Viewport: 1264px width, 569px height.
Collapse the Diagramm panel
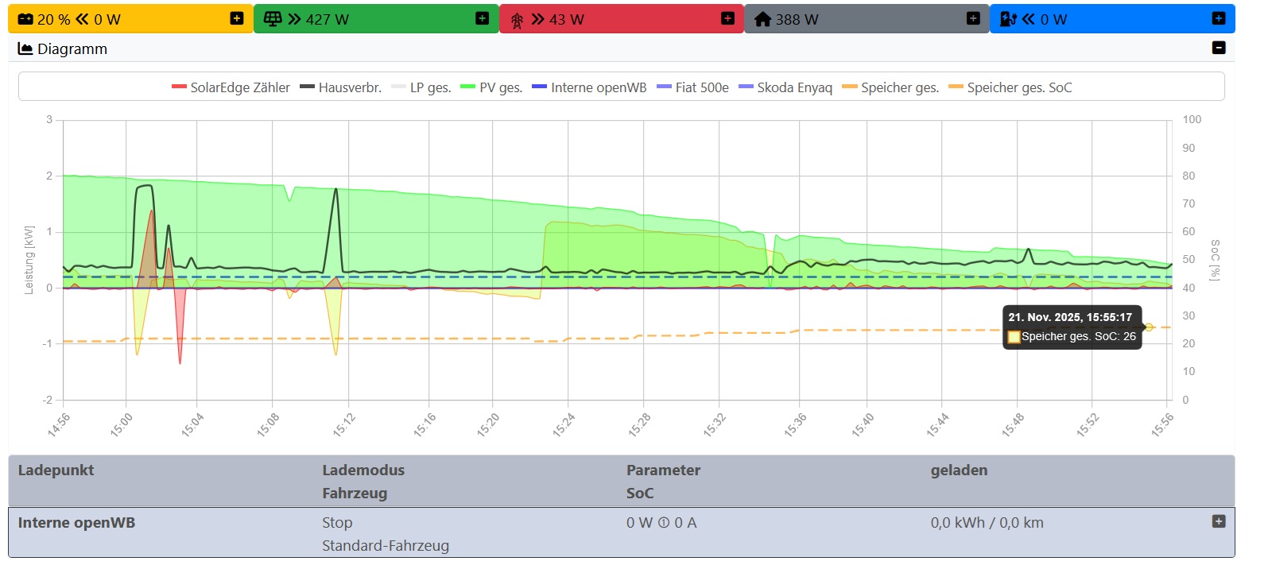pyautogui.click(x=1219, y=48)
